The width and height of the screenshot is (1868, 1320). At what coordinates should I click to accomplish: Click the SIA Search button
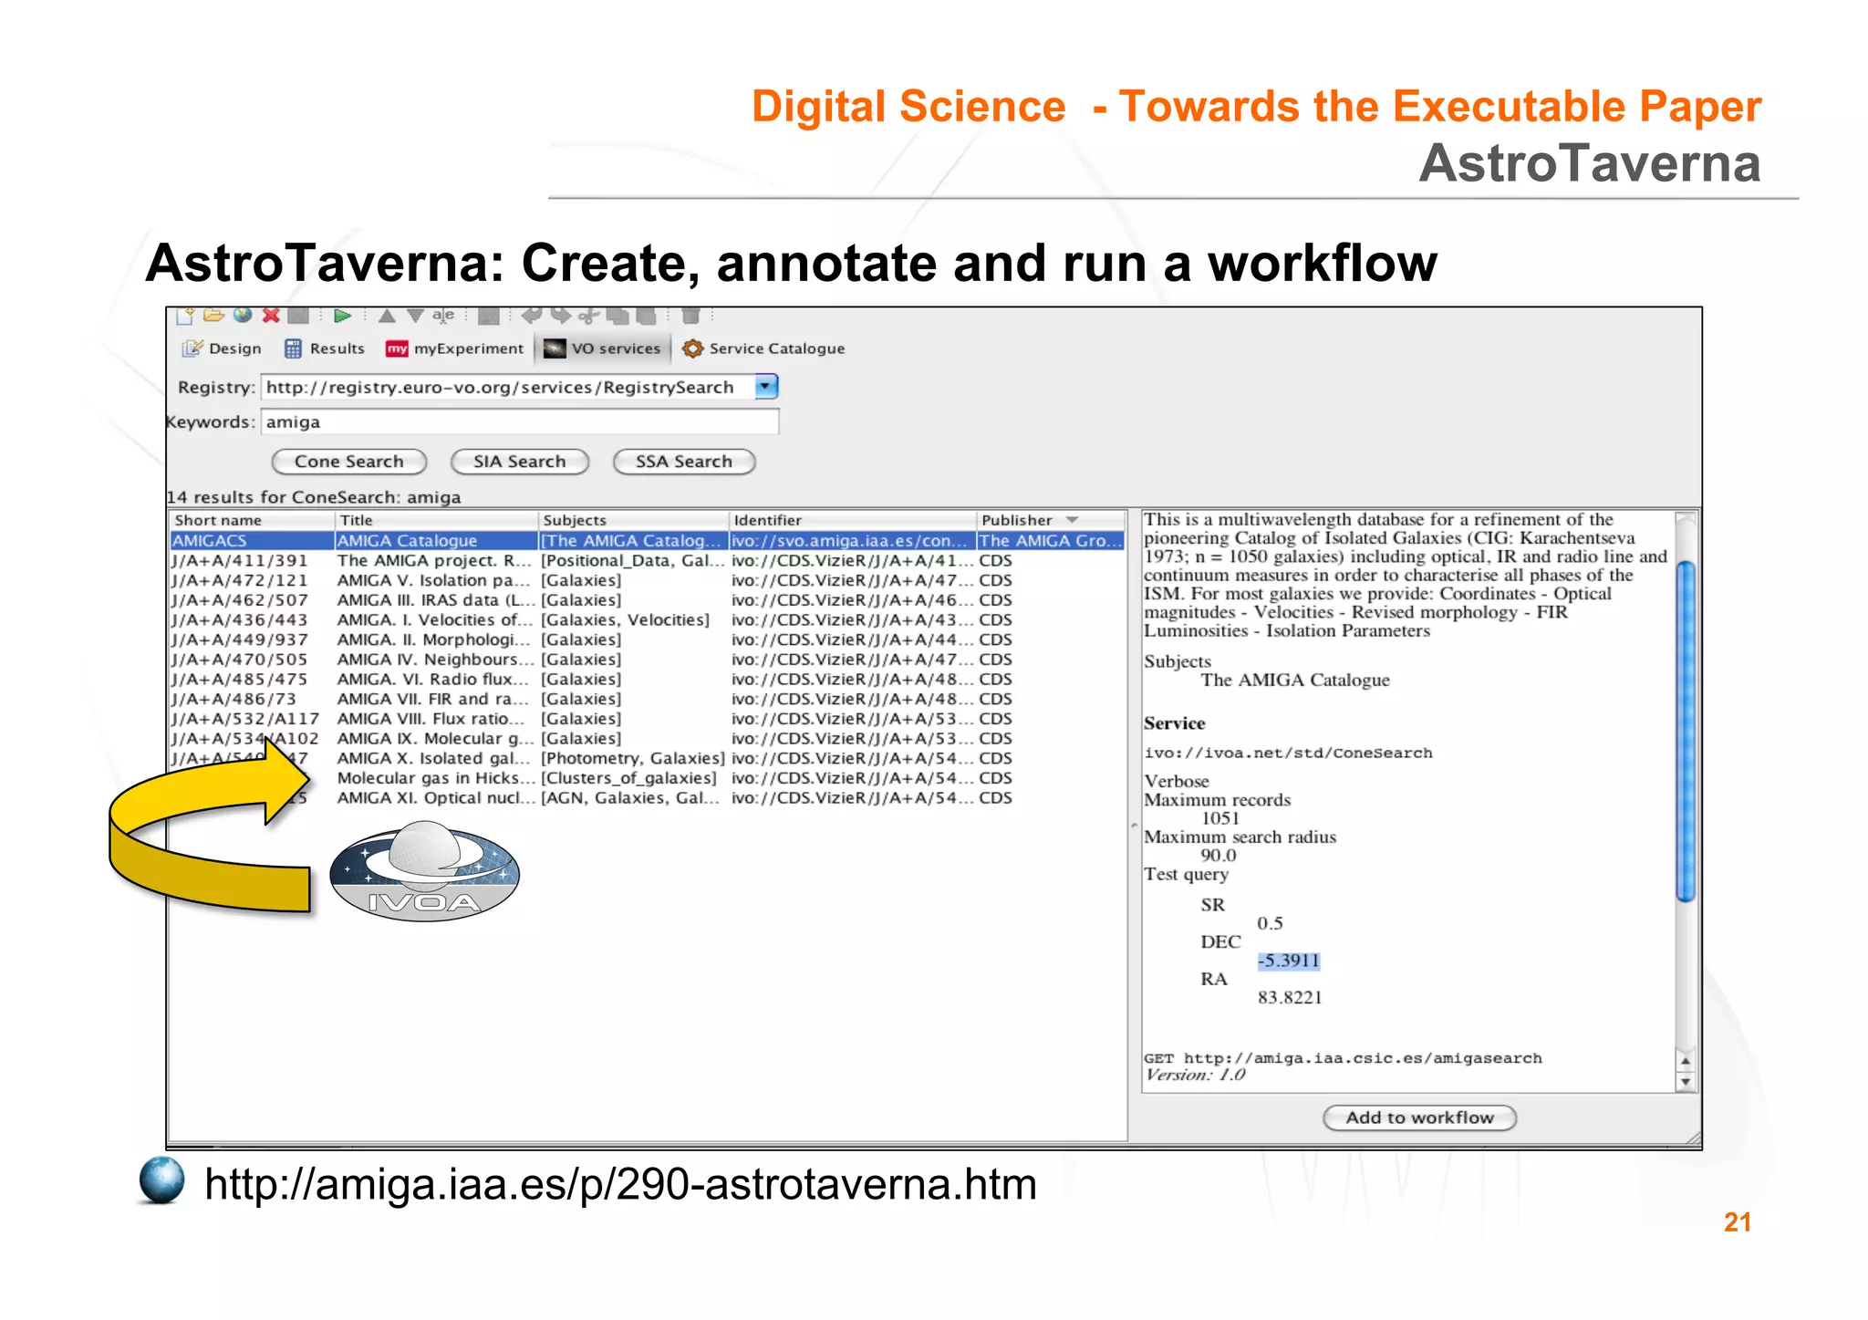pyautogui.click(x=520, y=462)
